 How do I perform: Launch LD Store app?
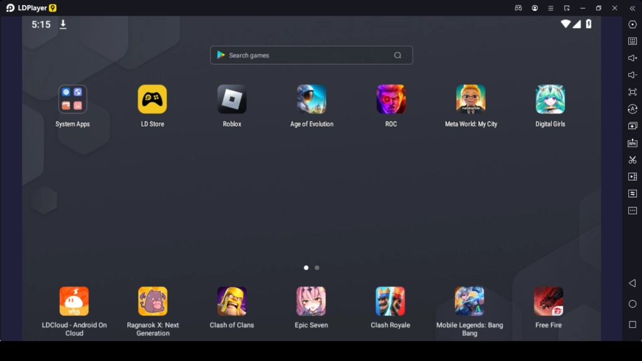[x=152, y=99]
